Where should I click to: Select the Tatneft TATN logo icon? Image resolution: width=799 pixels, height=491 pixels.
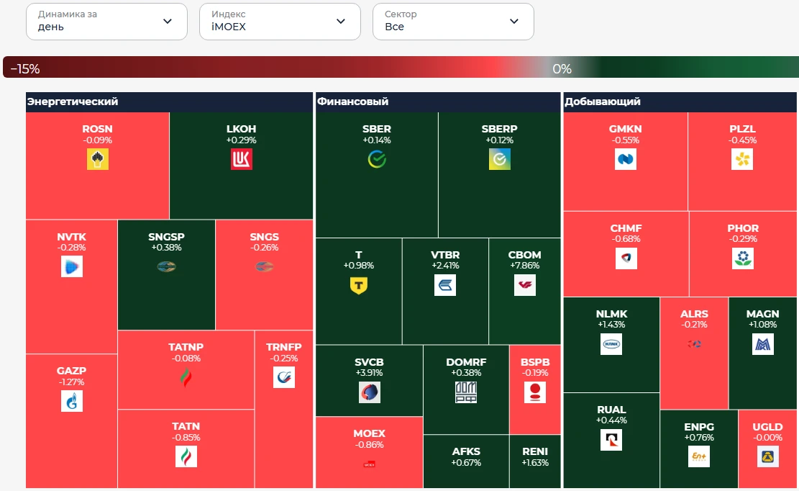pos(186,457)
